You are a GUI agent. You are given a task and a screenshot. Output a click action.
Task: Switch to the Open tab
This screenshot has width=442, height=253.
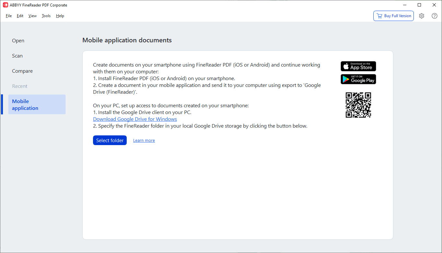[18, 41]
